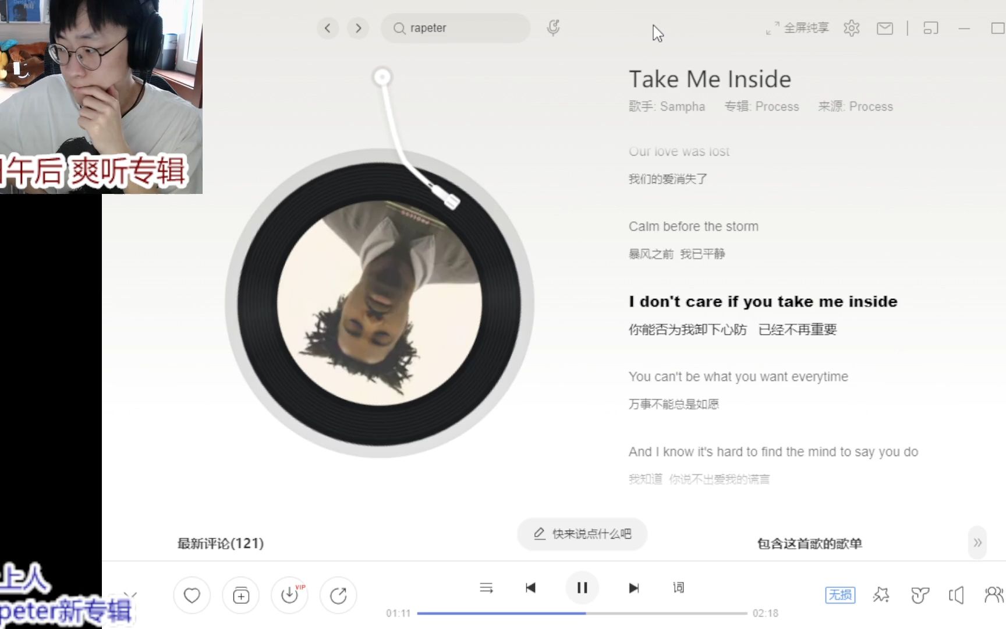Viewport: 1006px width, 629px height.
Task: Click the magnifier icon in search box
Action: click(399, 28)
